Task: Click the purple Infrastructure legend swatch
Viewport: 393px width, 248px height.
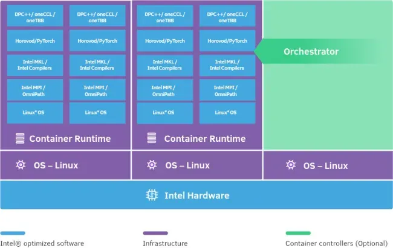Action: coord(155,233)
